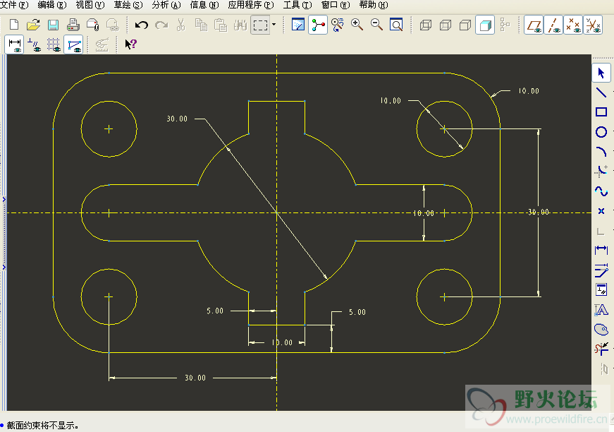614x432 pixels.
Task: Open the 分析(A) menu
Action: 166,5
